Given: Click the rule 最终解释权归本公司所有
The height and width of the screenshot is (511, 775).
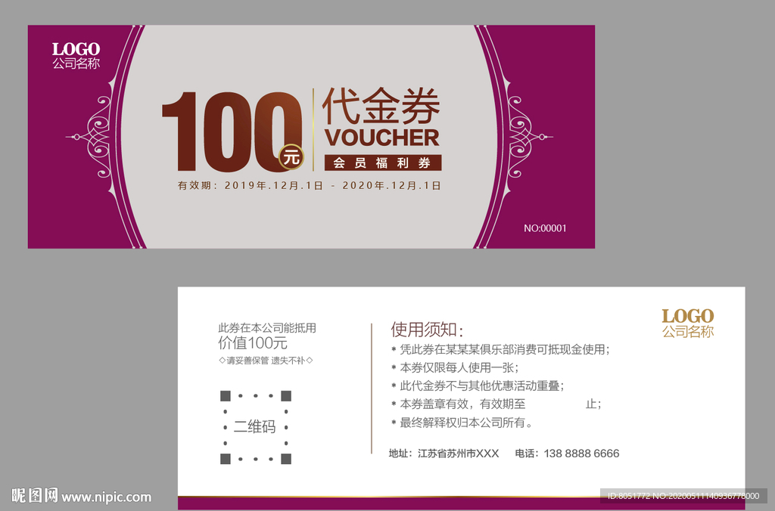Looking at the screenshot, I should [462, 423].
